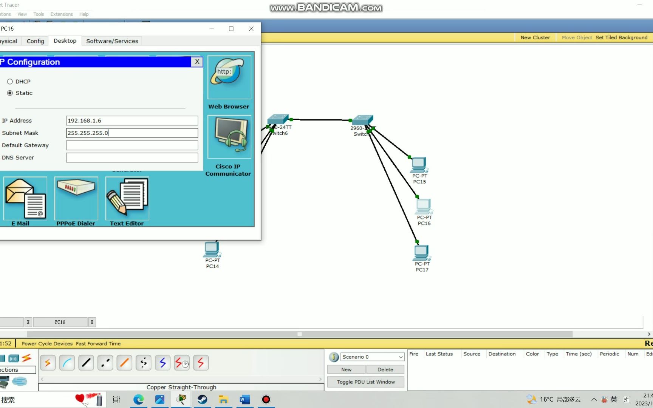Viewport: 653px width, 408px height.
Task: Open the PPPoE Dialer app
Action: (x=76, y=198)
